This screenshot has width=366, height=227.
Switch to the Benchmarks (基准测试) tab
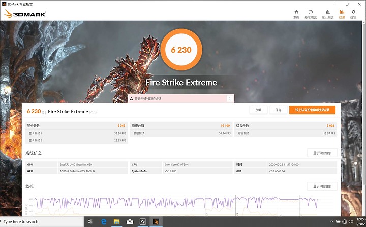click(311, 14)
